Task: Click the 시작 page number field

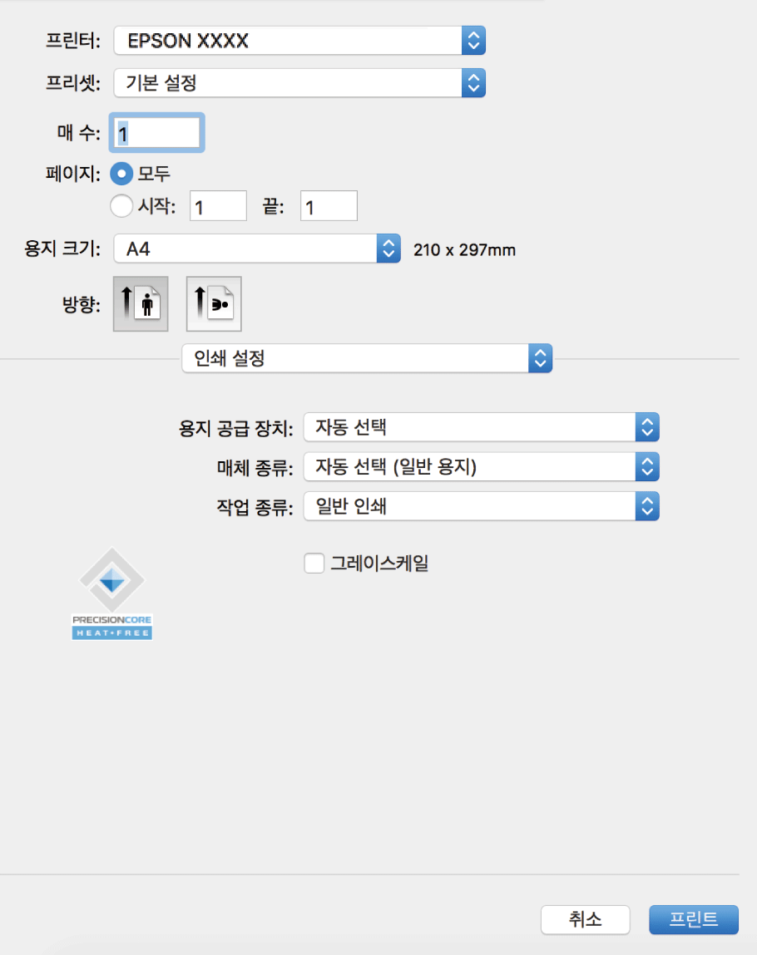Action: [x=218, y=206]
